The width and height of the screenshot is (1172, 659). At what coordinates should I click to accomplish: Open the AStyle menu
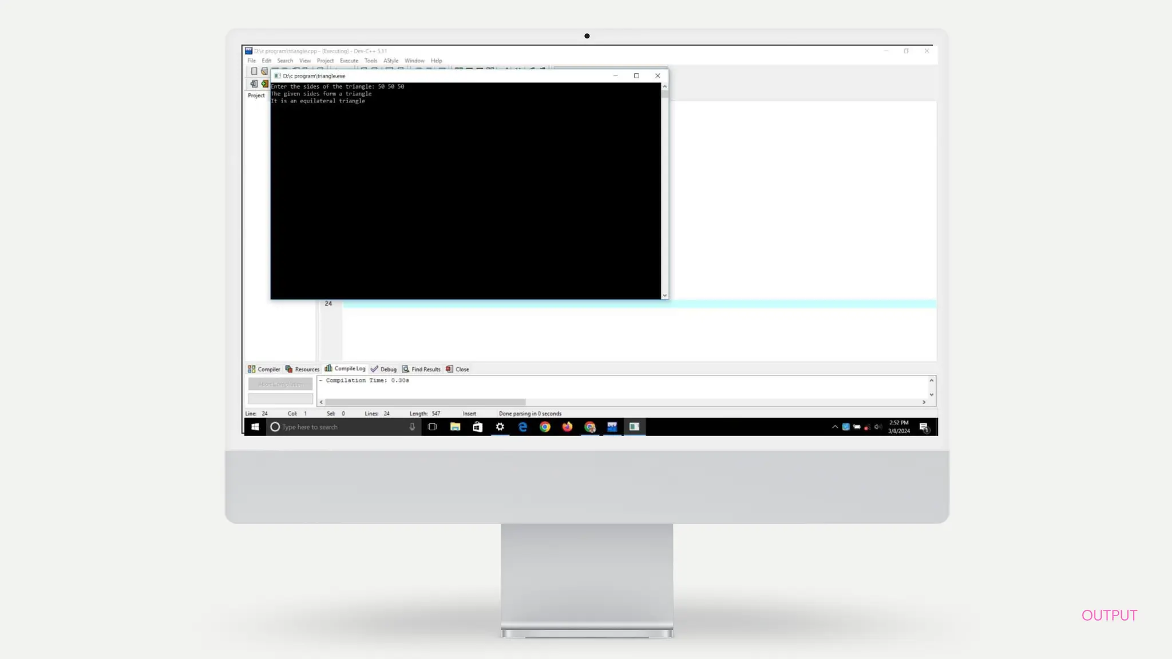390,61
